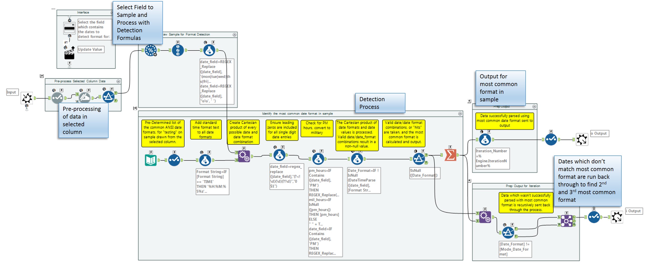646x263 pixels.
Task: Select the Add standard time format text comment
Action: point(206,130)
